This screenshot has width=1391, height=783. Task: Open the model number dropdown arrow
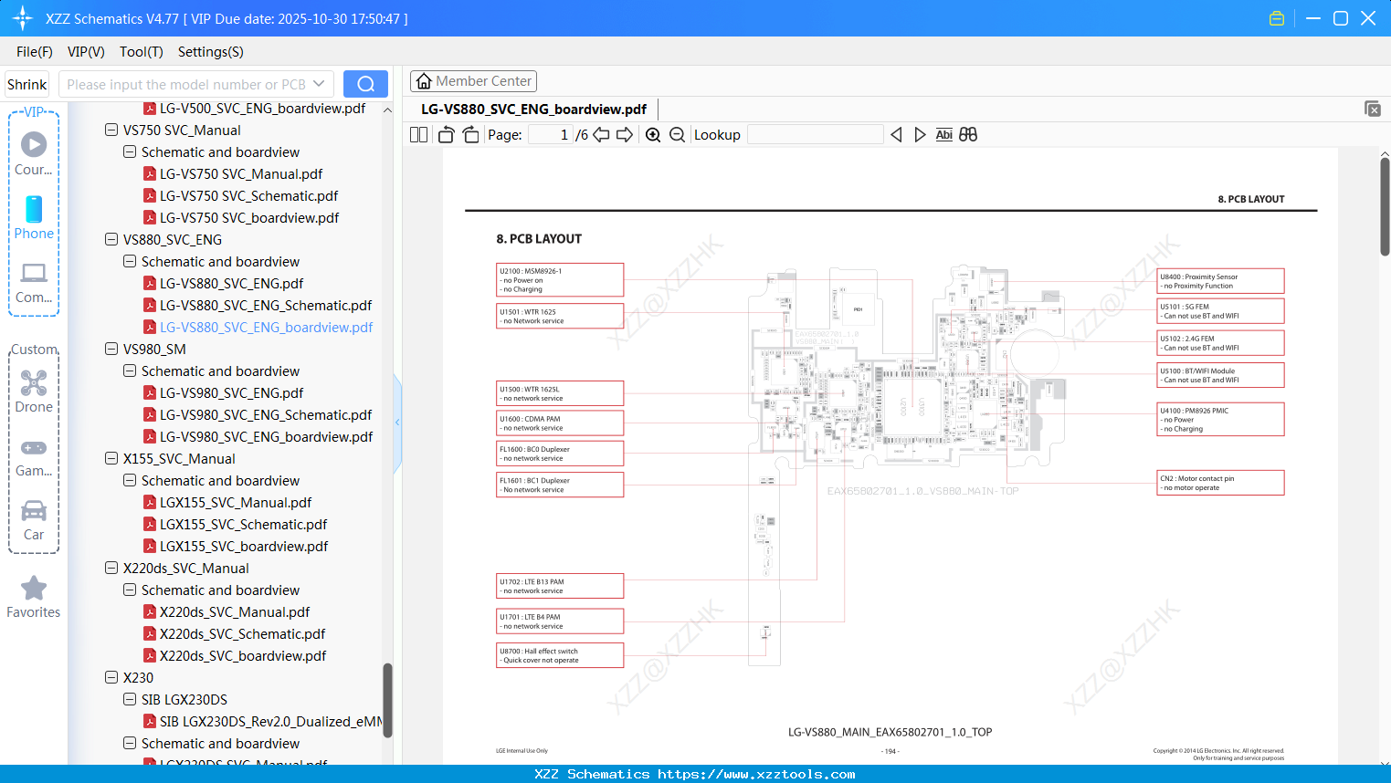click(x=319, y=83)
